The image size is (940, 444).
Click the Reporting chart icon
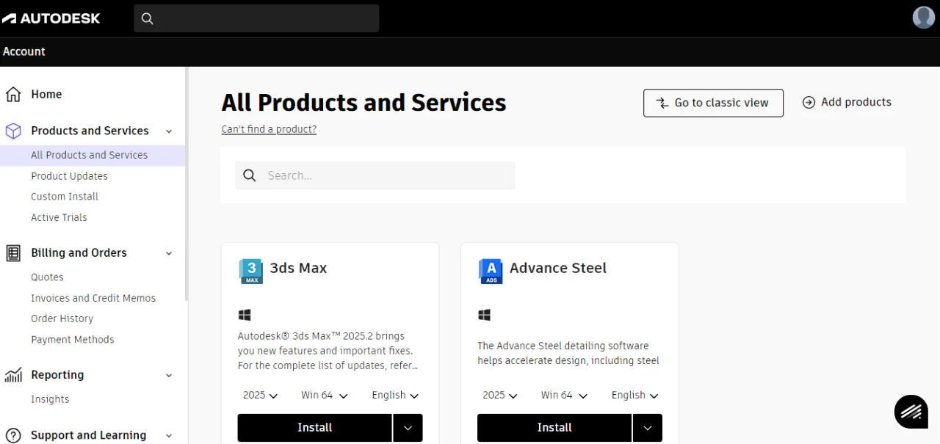pos(13,375)
